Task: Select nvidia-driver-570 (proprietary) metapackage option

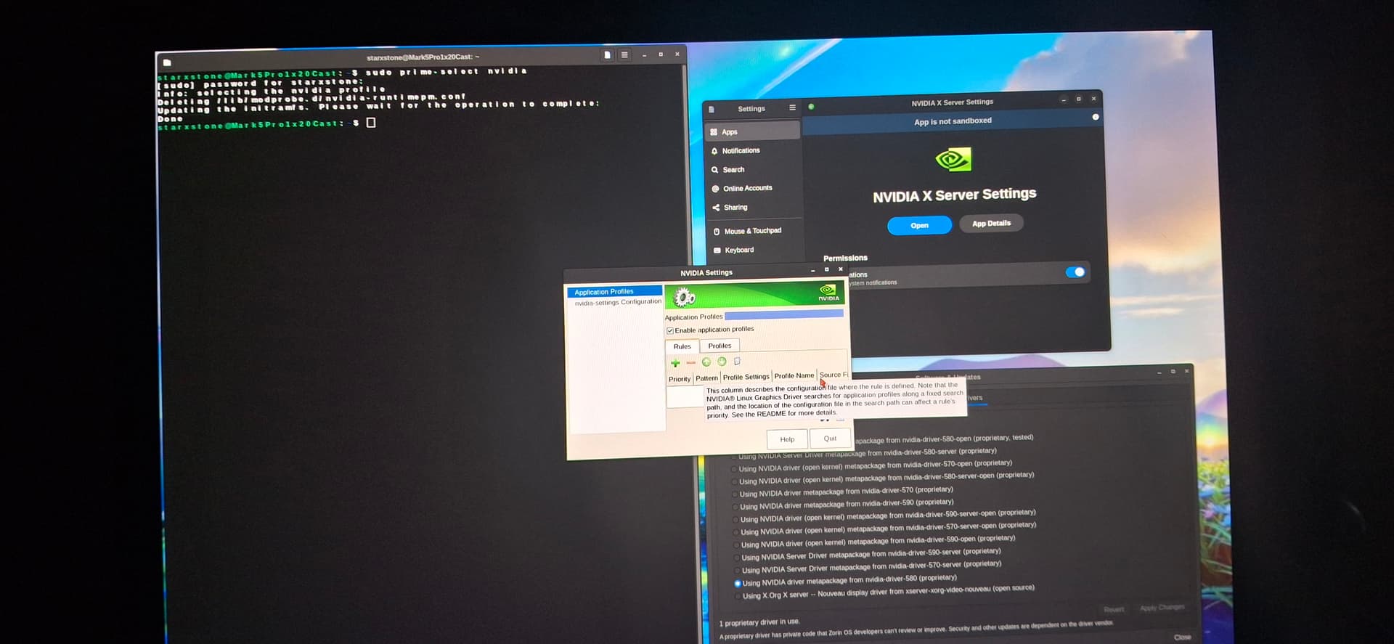Action: point(735,494)
